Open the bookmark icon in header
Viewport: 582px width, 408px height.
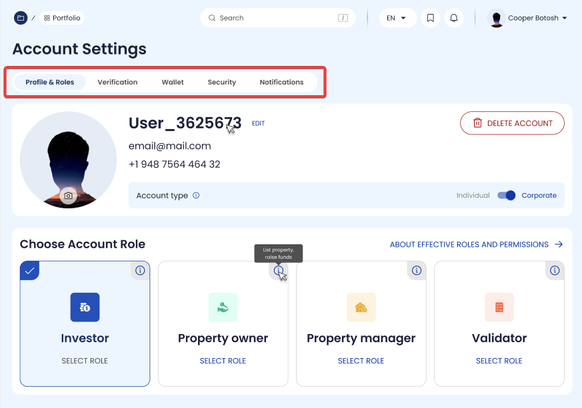point(431,18)
